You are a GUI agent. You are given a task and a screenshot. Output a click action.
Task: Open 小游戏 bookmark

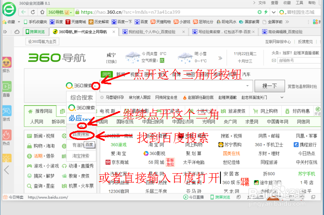click(181, 21)
